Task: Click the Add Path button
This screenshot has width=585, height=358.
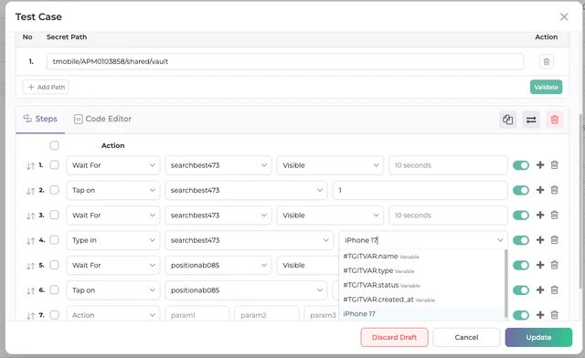Action: [x=46, y=87]
